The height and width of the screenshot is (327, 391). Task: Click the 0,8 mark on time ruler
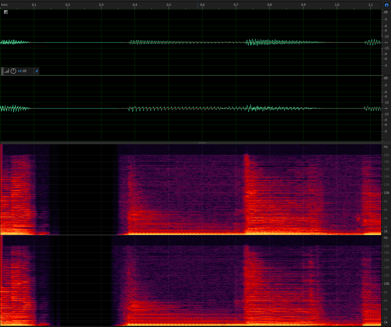[x=270, y=5]
